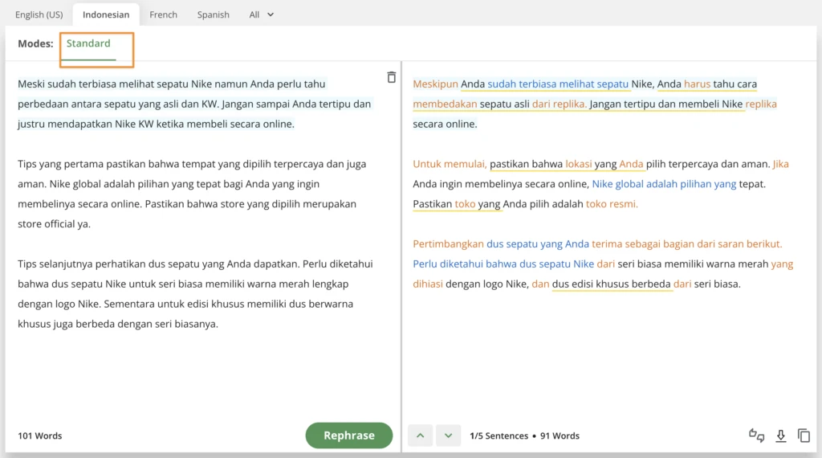
Task: Go to previous sentence with up arrow
Action: coord(420,436)
